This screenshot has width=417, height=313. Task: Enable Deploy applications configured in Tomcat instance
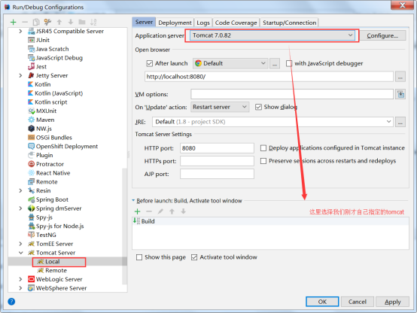(263, 148)
